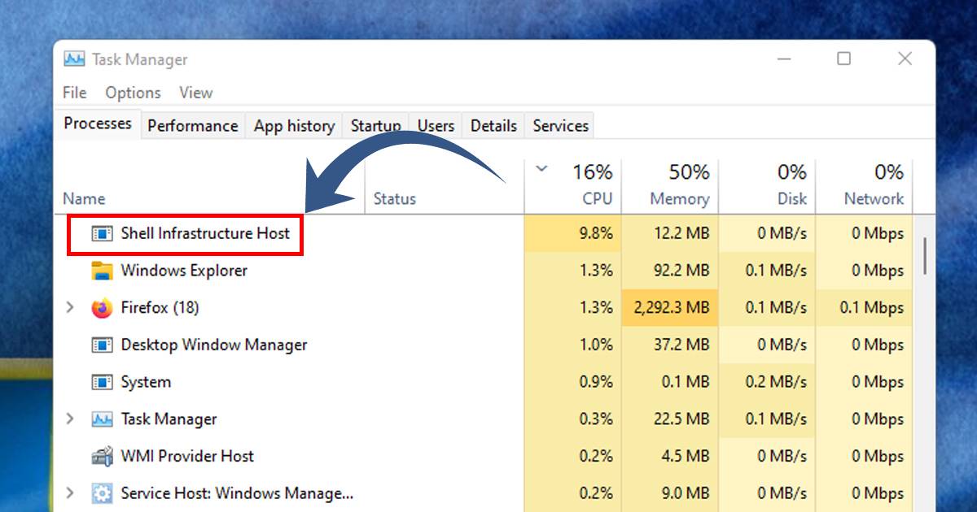Select the Windows Explorer process name

[x=184, y=271]
